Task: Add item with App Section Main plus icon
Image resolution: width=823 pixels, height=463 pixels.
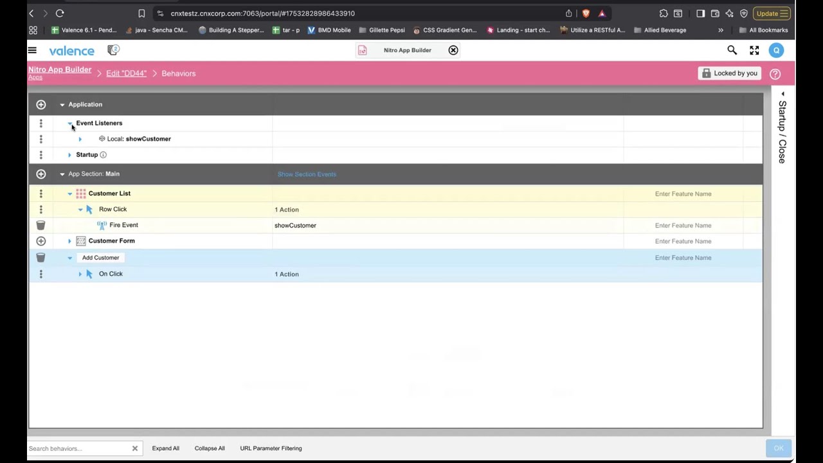Action: coord(41,174)
